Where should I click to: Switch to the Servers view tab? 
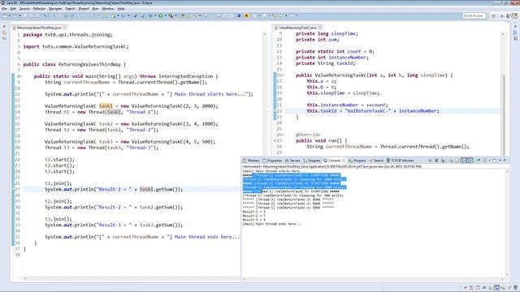pos(292,161)
